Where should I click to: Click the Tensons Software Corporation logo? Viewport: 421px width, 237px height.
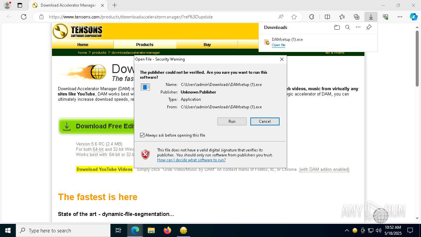78,32
